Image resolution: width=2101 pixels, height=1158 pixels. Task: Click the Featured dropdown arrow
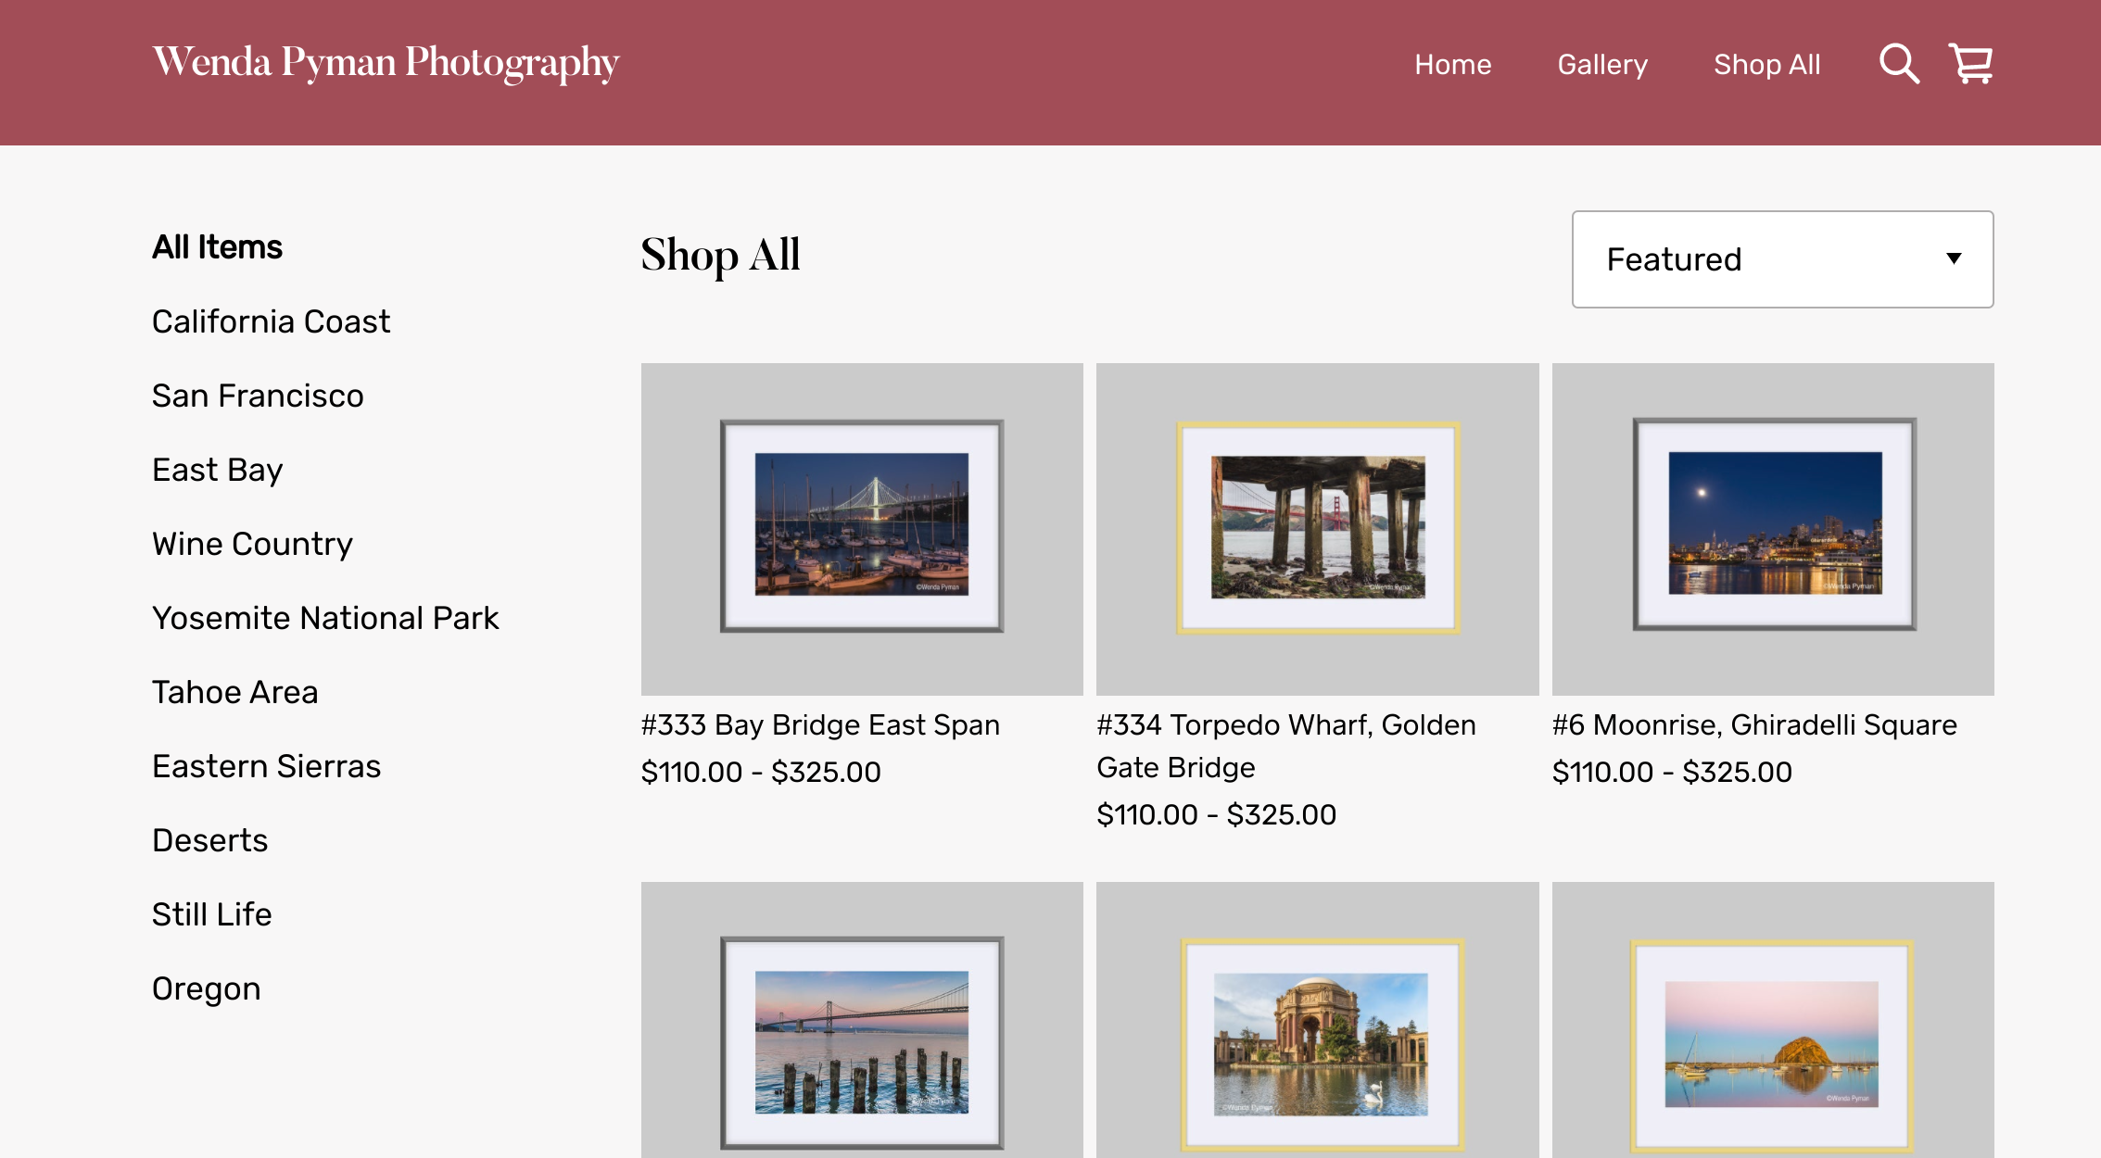pos(1954,259)
